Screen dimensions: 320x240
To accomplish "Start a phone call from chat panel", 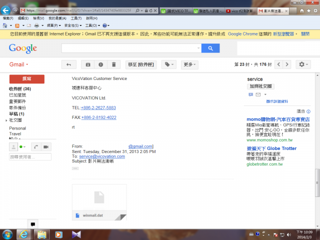I will click(36, 146).
